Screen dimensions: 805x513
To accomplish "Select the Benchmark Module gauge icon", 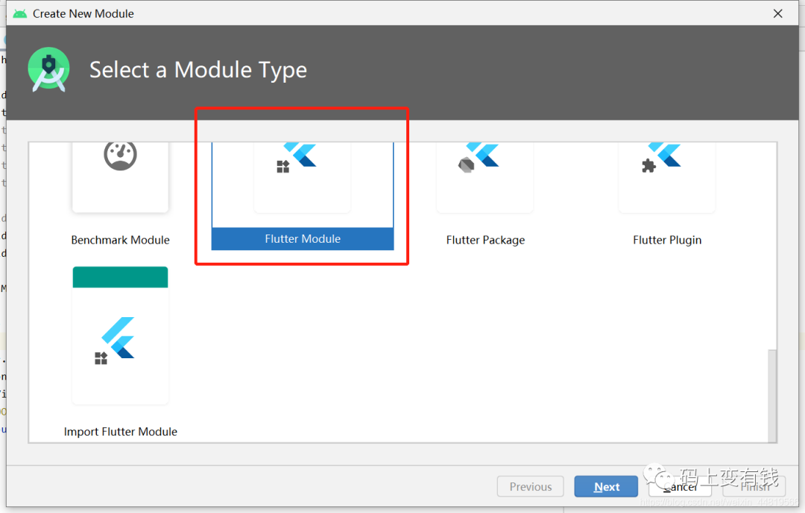I will (x=120, y=156).
